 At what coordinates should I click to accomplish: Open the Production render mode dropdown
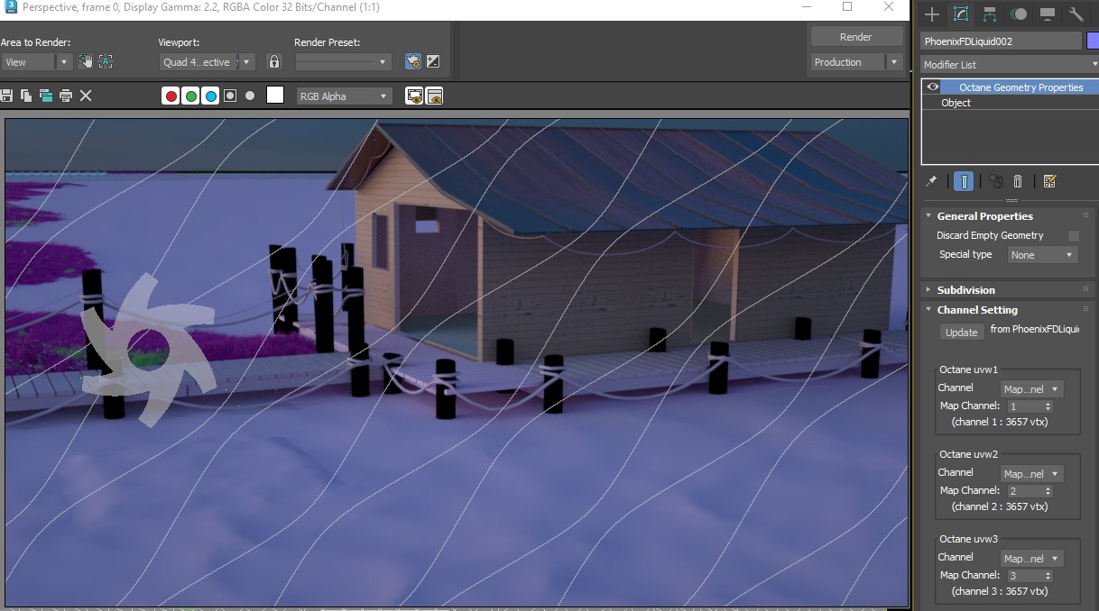click(856, 62)
